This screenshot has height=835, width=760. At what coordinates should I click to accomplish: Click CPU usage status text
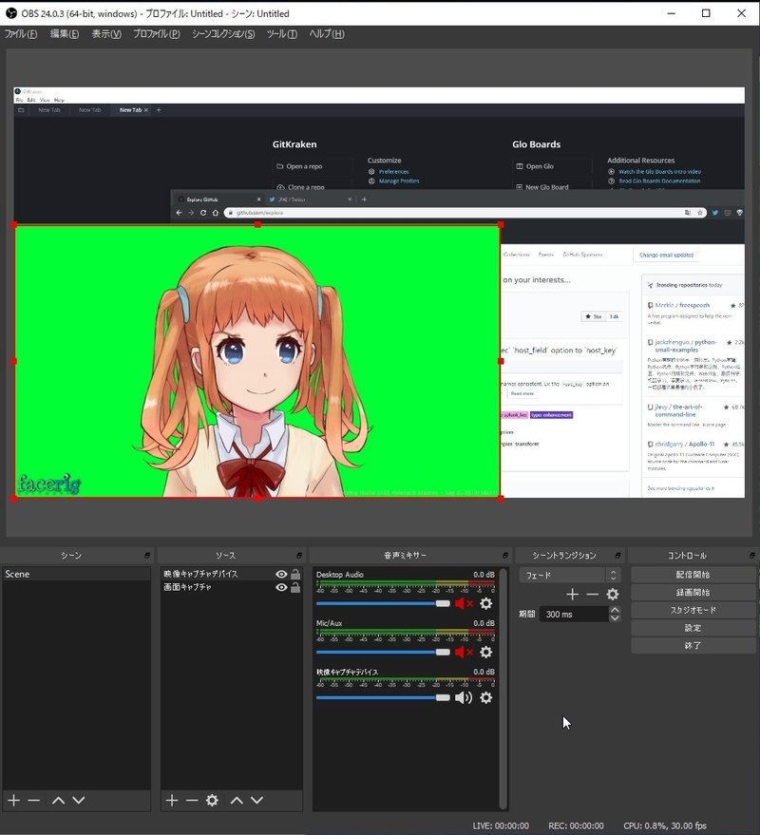(665, 826)
